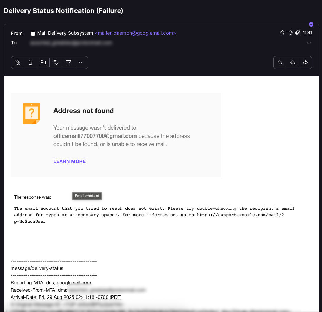Click the flame spam indicator icon
322x312 pixels.
tap(290, 33)
